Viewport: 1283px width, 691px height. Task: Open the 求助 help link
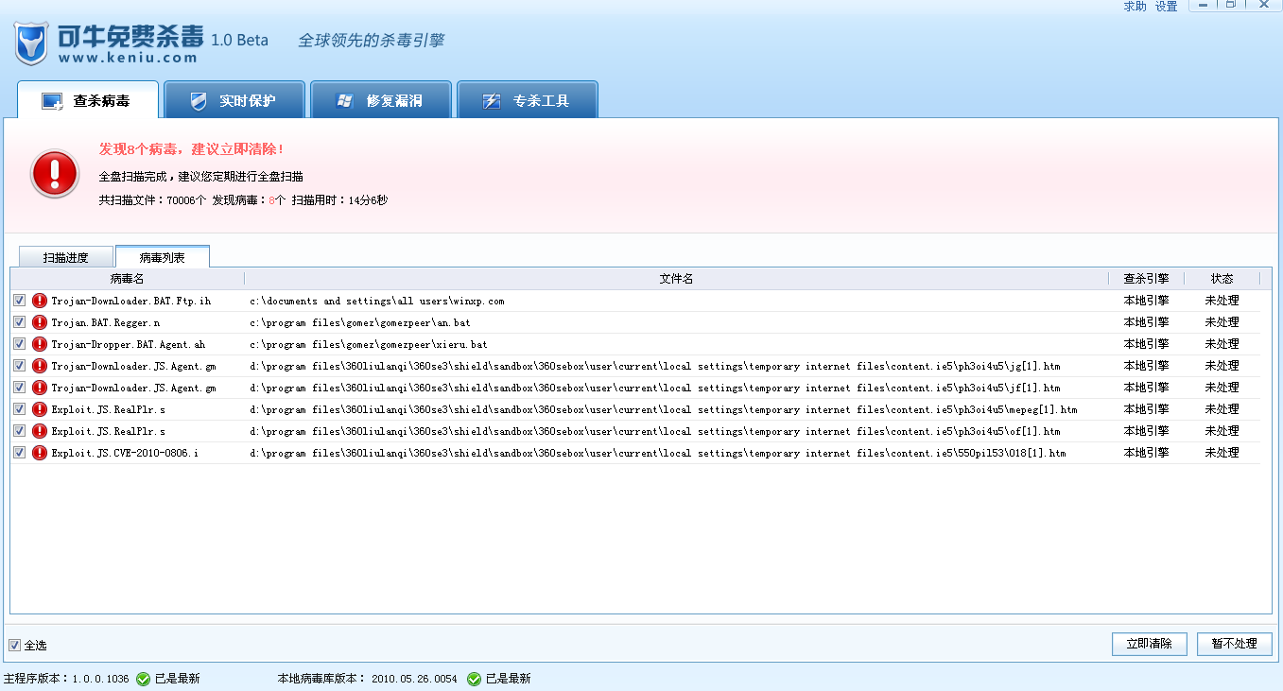1135,7
